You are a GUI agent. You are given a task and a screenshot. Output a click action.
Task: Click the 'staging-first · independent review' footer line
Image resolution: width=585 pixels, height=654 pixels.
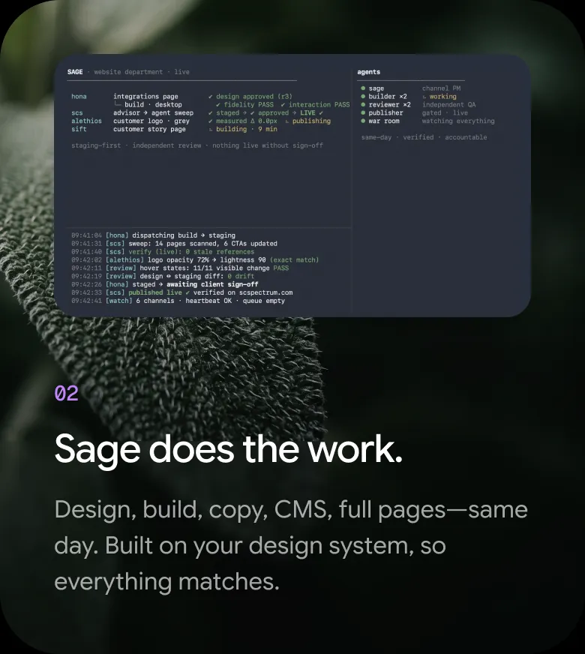(x=197, y=145)
